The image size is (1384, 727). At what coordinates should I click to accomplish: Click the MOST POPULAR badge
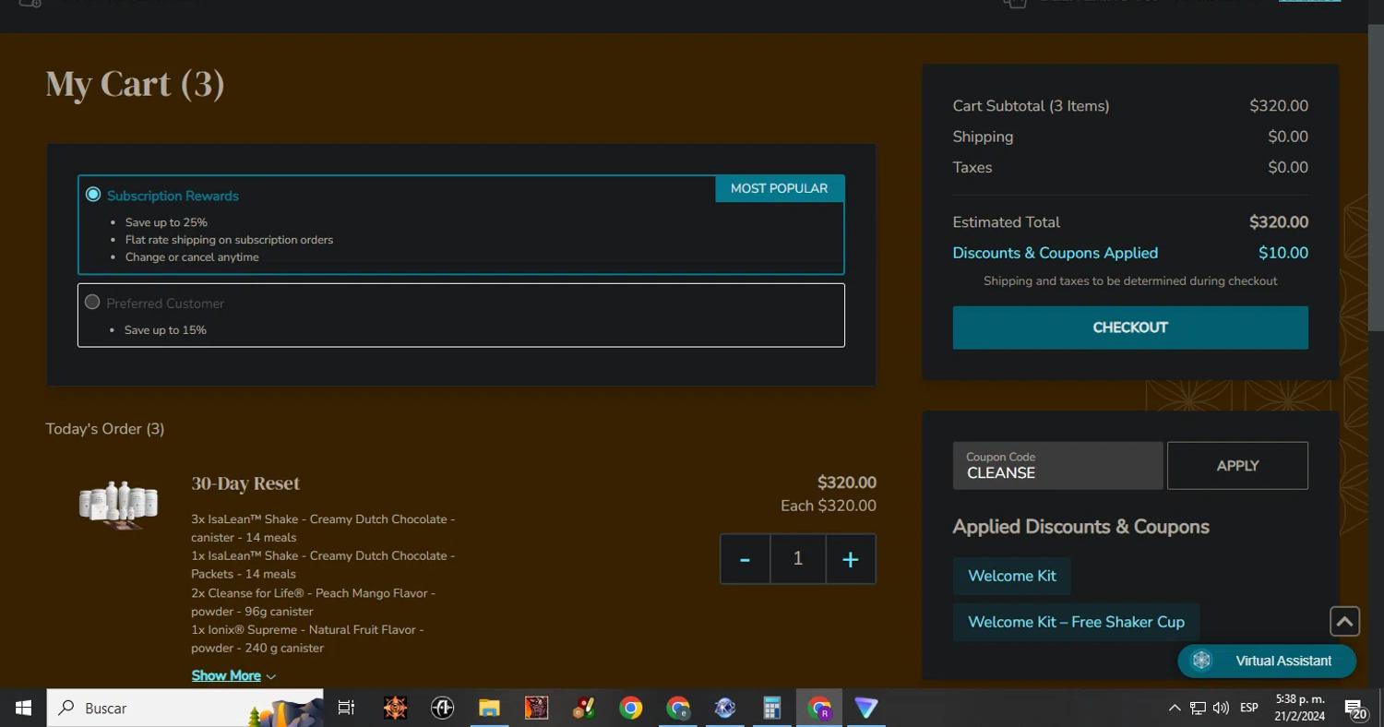780,188
